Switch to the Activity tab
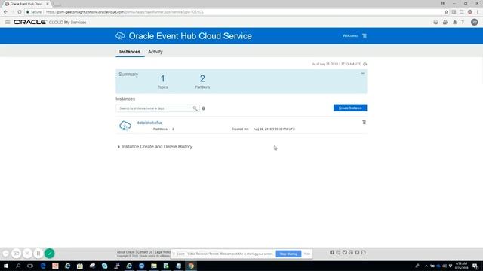Screen dimensions: 483x271 click(155, 52)
